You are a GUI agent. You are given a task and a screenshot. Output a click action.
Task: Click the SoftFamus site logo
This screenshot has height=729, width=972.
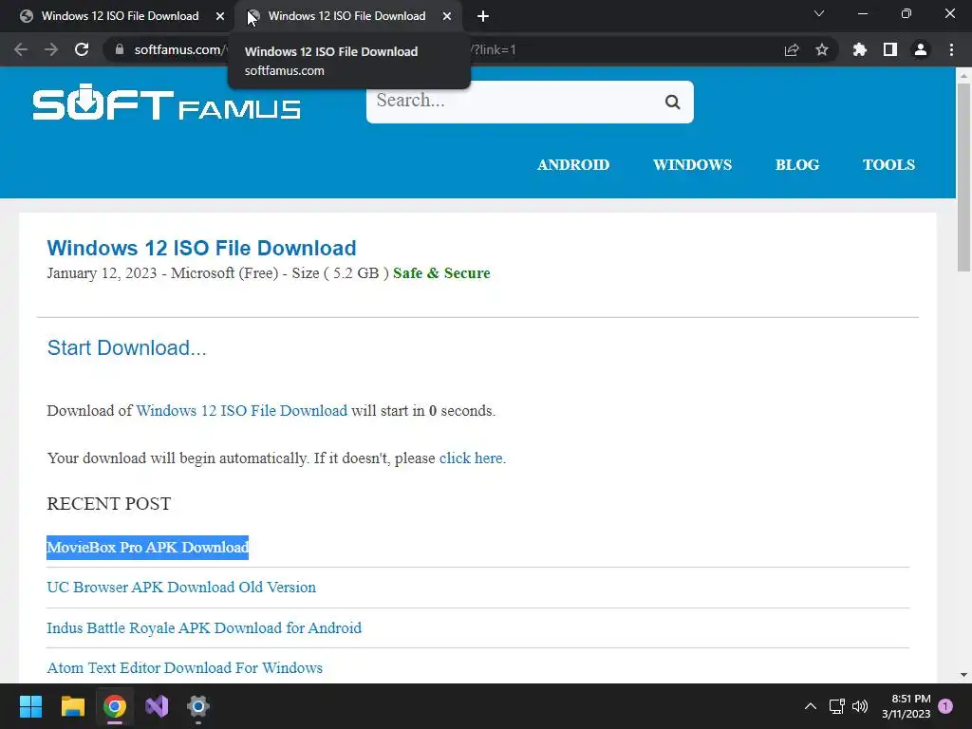[167, 103]
